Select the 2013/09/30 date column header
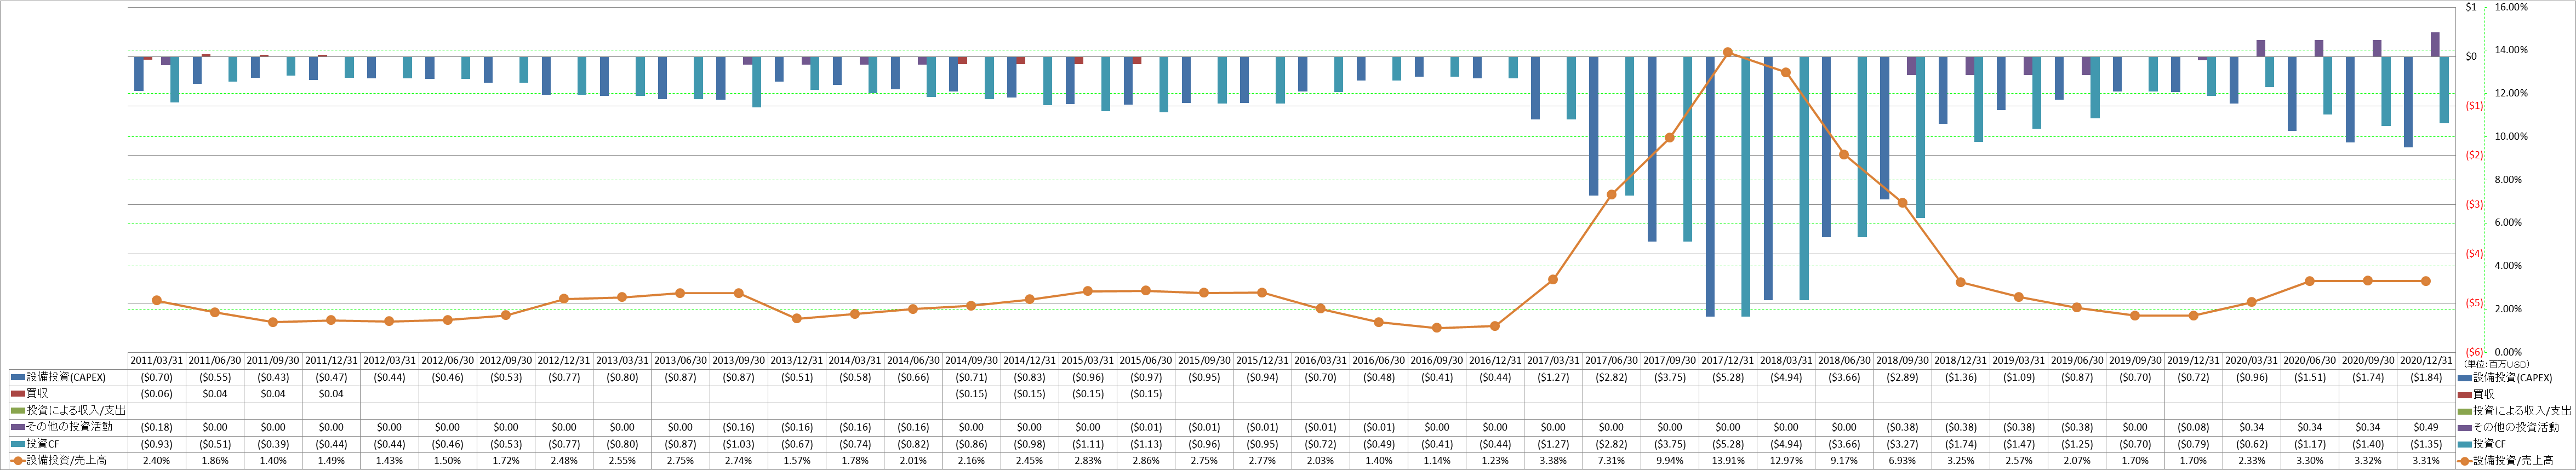The height and width of the screenshot is (470, 2576). [x=738, y=361]
